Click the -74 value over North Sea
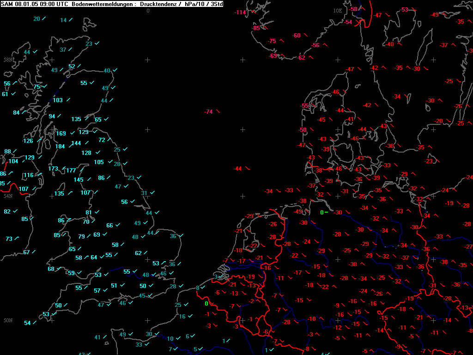The height and width of the screenshot is (355, 473). [208, 112]
